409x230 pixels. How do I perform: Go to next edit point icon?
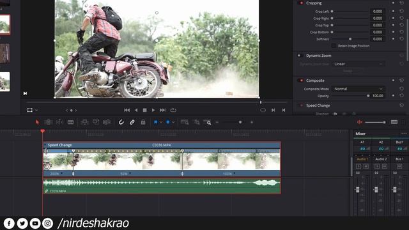(273, 110)
